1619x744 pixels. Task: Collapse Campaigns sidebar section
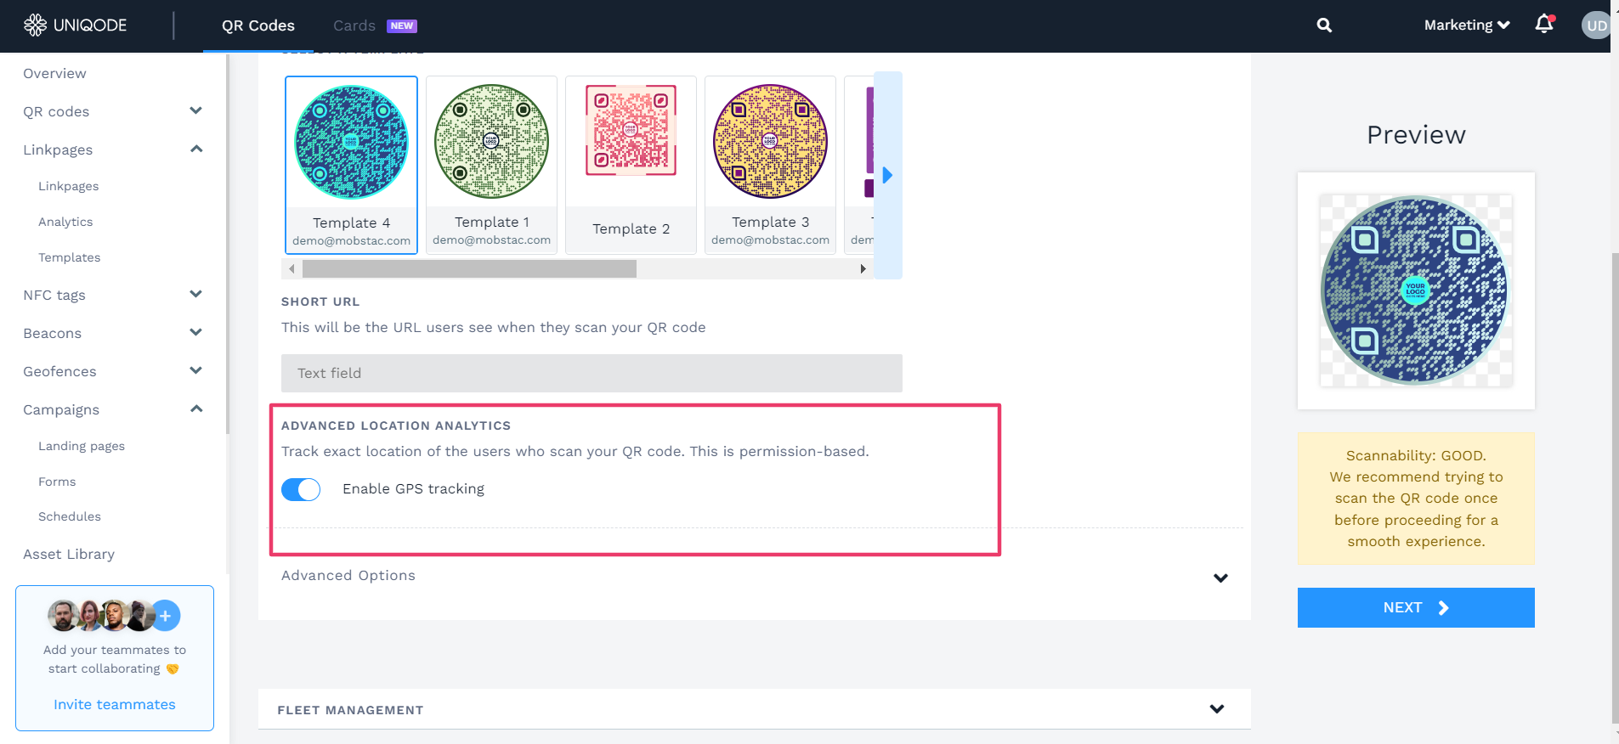tap(196, 409)
